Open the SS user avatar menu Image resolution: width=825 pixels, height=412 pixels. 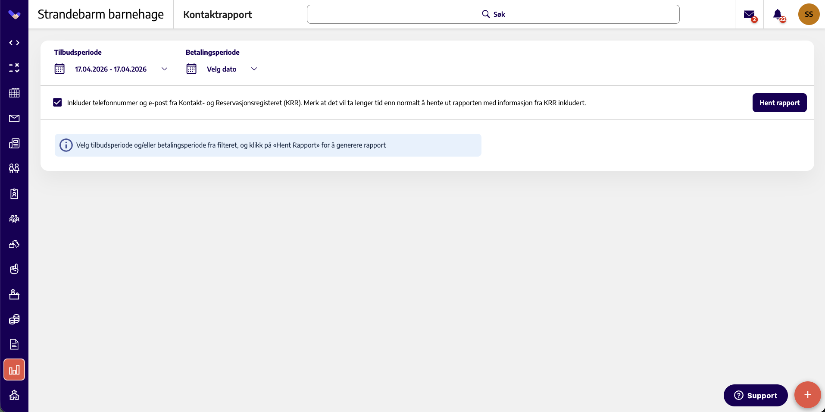point(809,14)
